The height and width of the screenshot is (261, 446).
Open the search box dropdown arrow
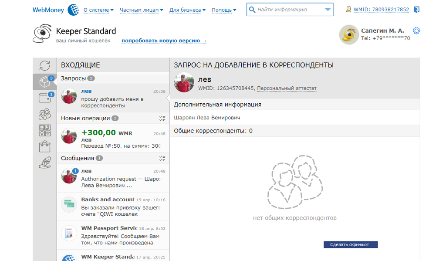[x=328, y=10]
